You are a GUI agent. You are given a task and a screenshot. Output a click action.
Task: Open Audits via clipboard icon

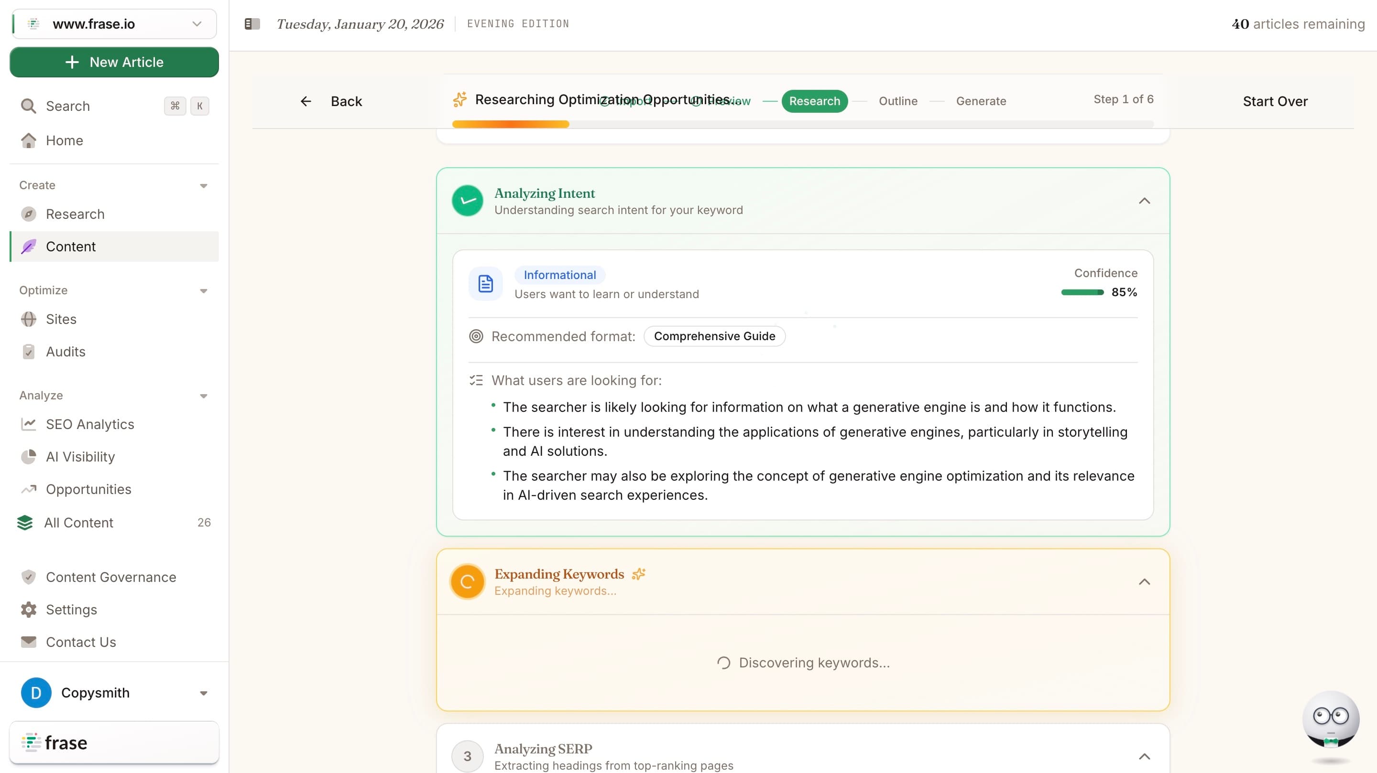coord(29,352)
